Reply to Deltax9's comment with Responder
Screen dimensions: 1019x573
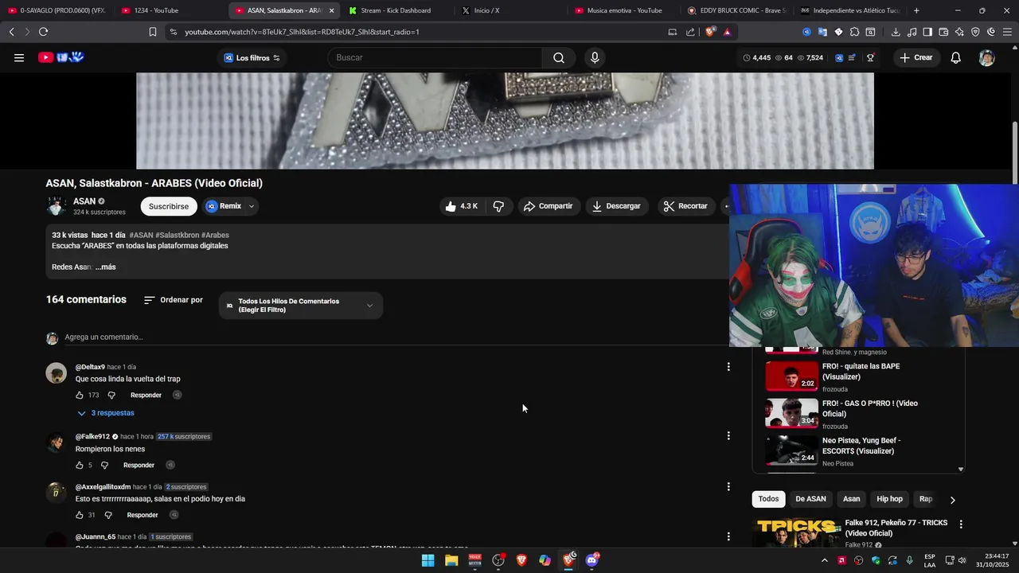coord(146,395)
